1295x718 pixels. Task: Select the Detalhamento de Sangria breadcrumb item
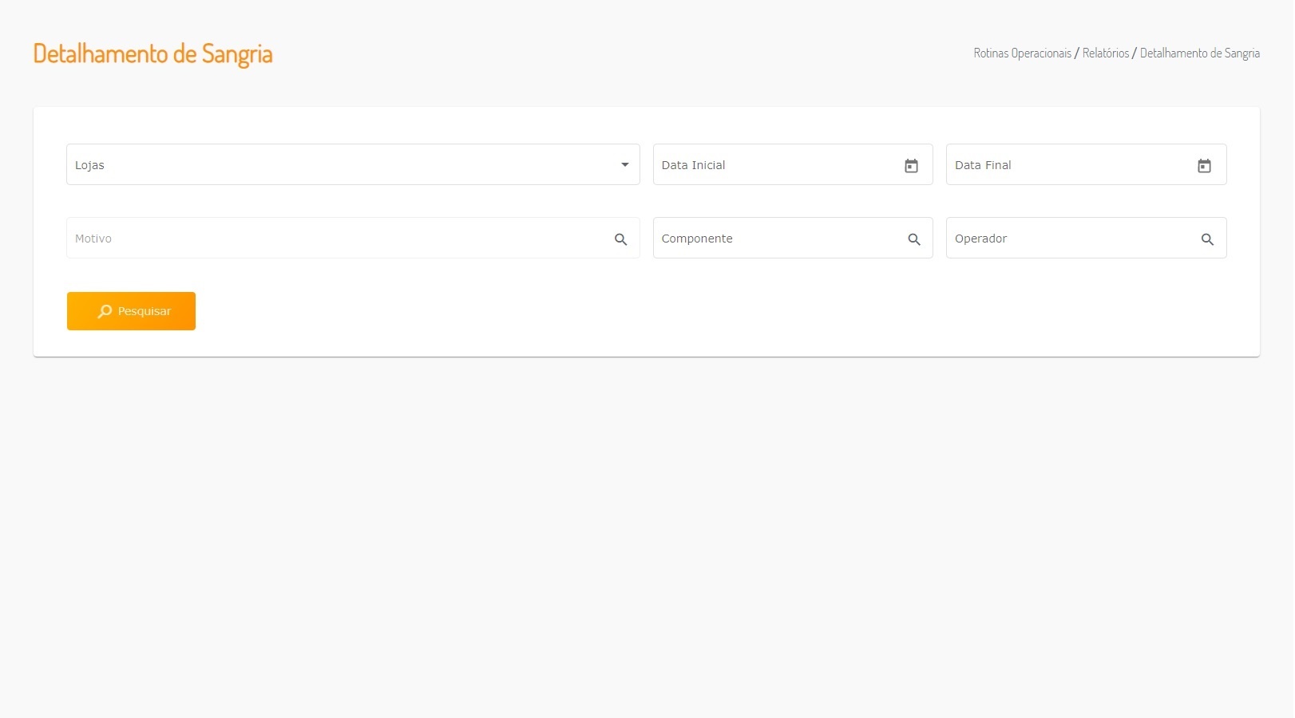pos(1199,53)
